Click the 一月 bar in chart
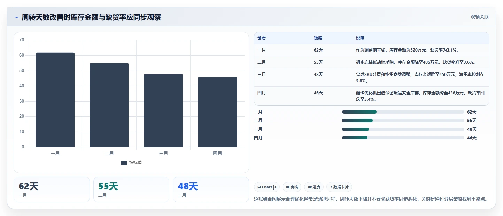Image resolution: width=503 pixels, height=216 pixels. click(55, 100)
